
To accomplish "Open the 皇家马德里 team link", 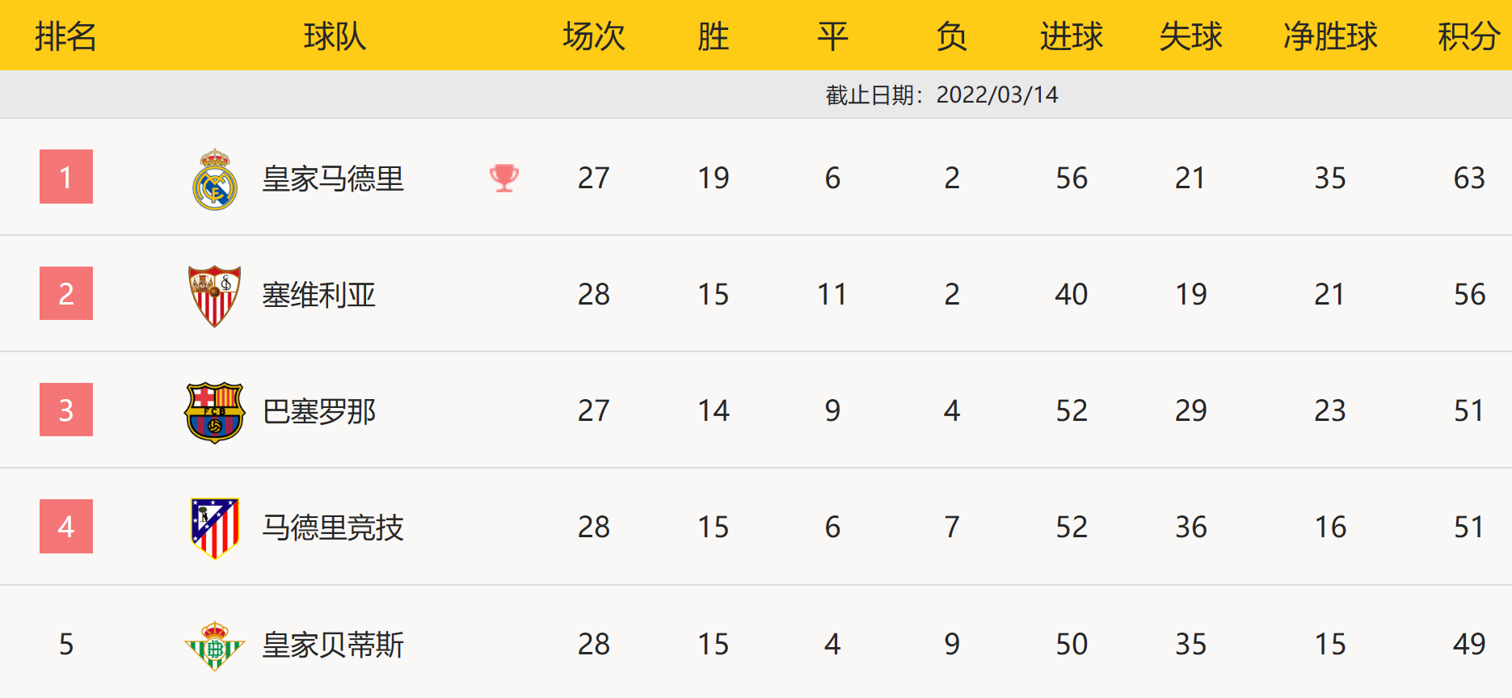I will (333, 179).
